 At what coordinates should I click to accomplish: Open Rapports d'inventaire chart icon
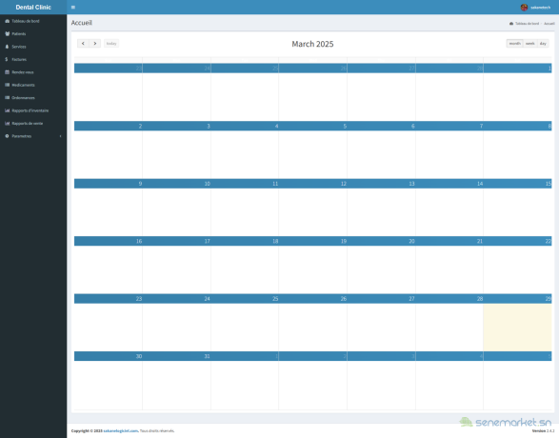pos(7,110)
